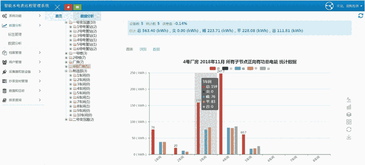The image size is (365, 165).
Task: Switch chart to line view icon
Action: click(349, 99)
